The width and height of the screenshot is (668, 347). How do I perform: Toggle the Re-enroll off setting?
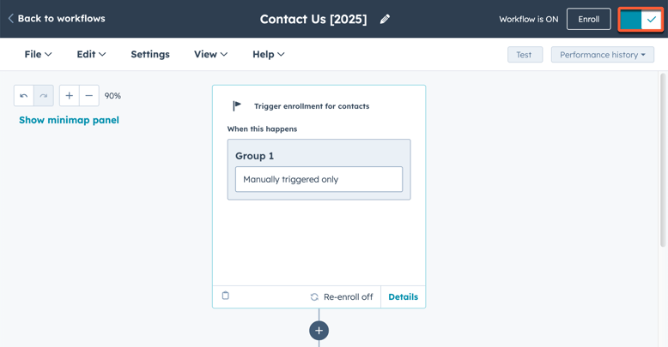pyautogui.click(x=342, y=297)
